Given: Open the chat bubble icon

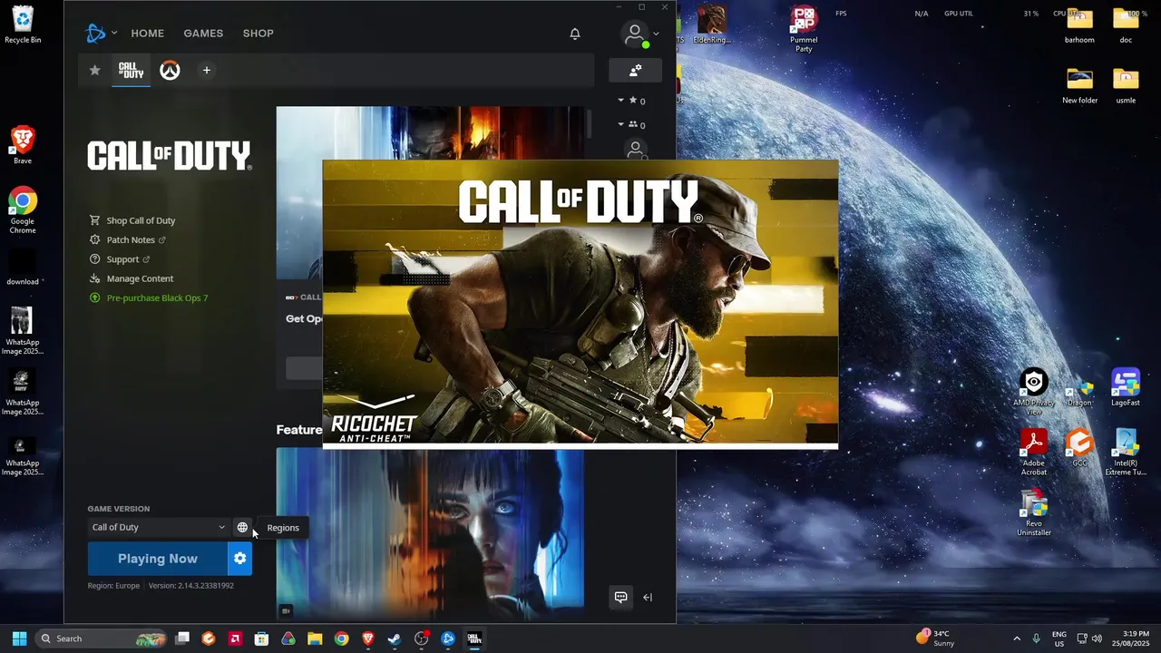Looking at the screenshot, I should click(620, 597).
